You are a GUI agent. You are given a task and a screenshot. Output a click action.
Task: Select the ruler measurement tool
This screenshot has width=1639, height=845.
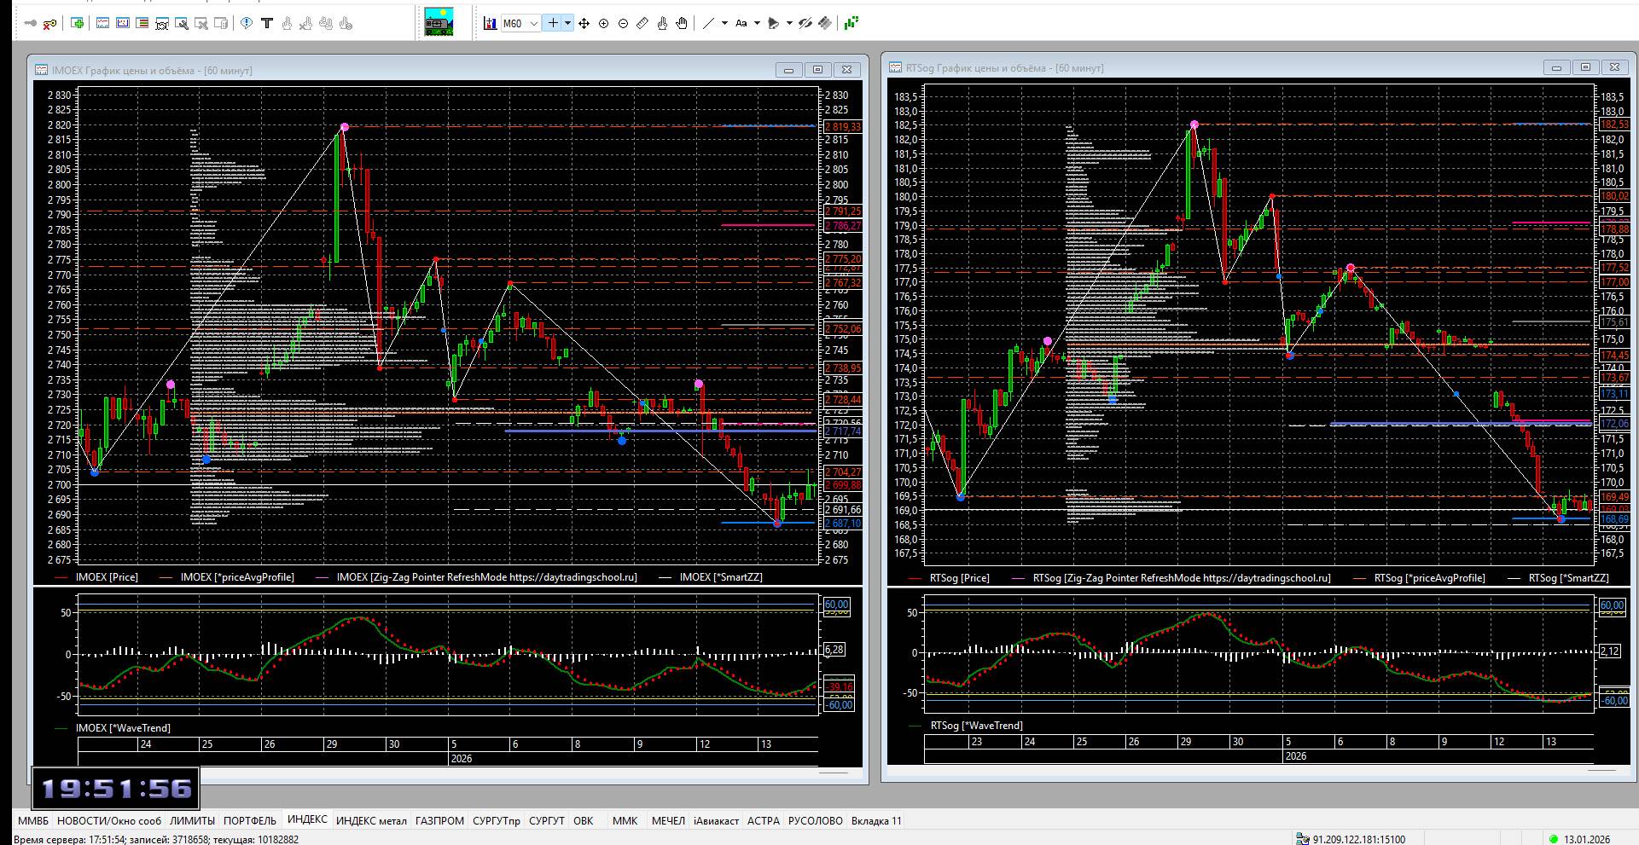tap(643, 24)
